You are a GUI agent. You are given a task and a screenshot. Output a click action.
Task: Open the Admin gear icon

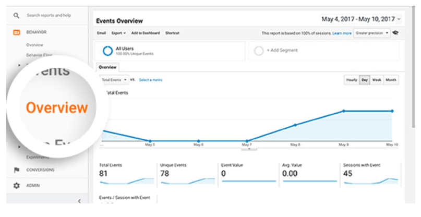pyautogui.click(x=17, y=186)
